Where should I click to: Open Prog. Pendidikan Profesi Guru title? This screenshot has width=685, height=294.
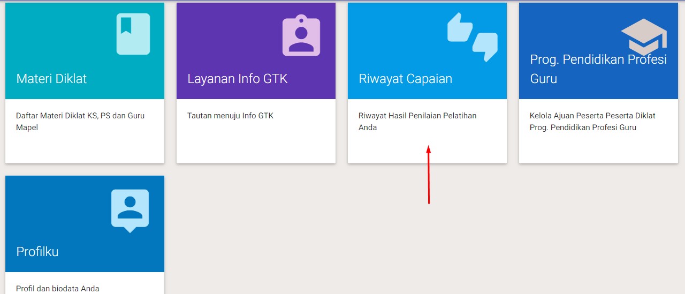click(x=598, y=69)
